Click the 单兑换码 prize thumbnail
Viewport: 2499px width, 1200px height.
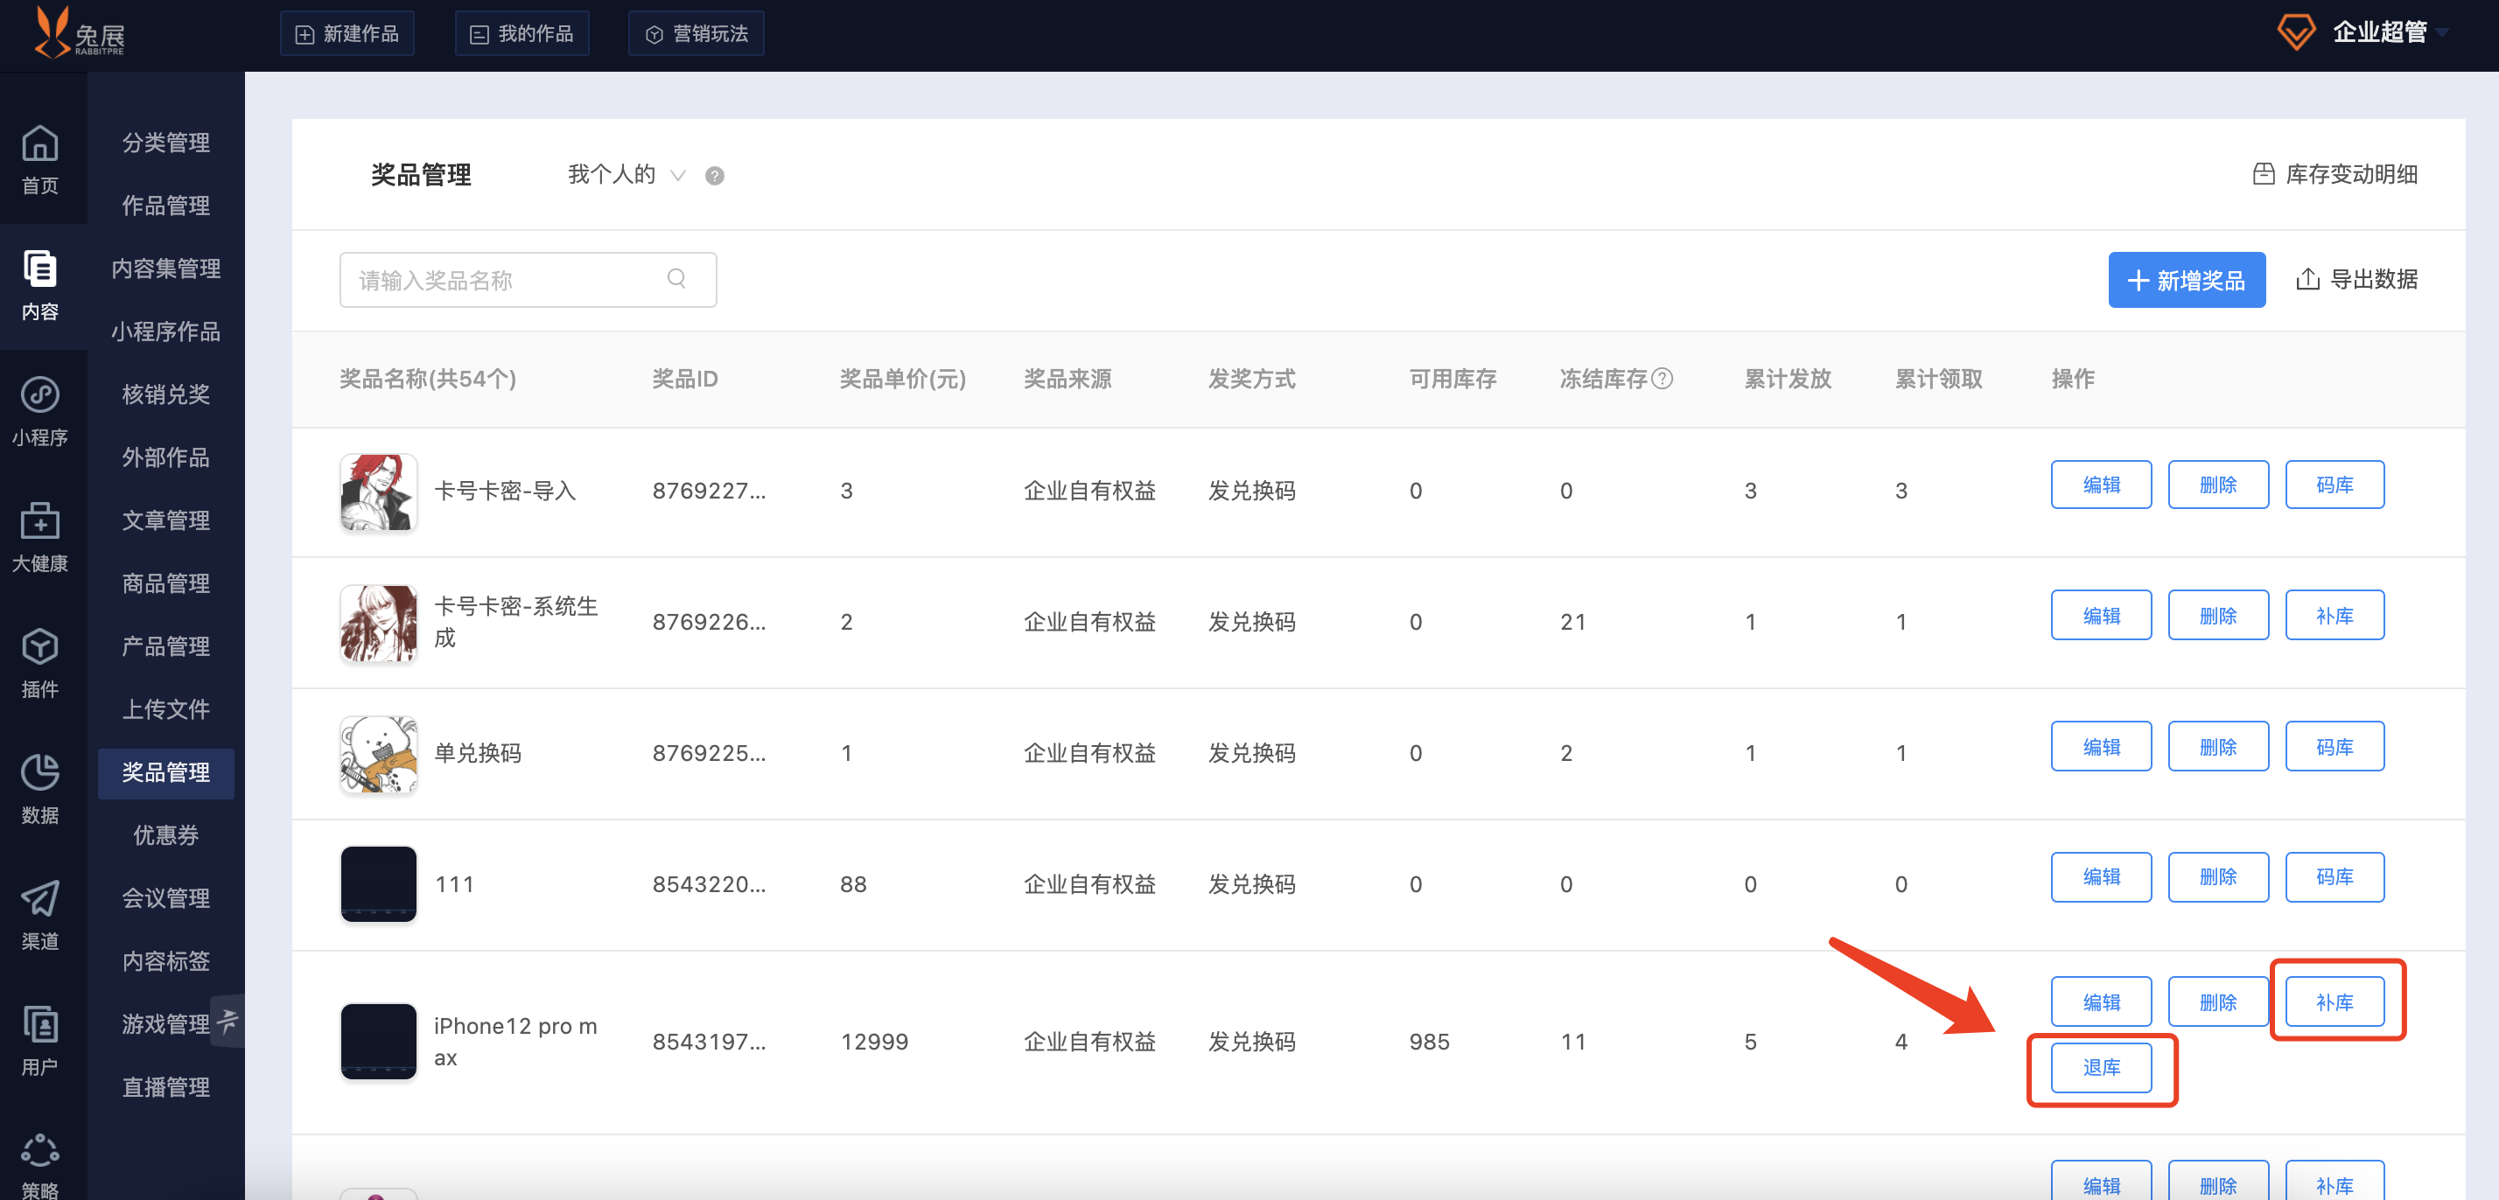pos(378,754)
